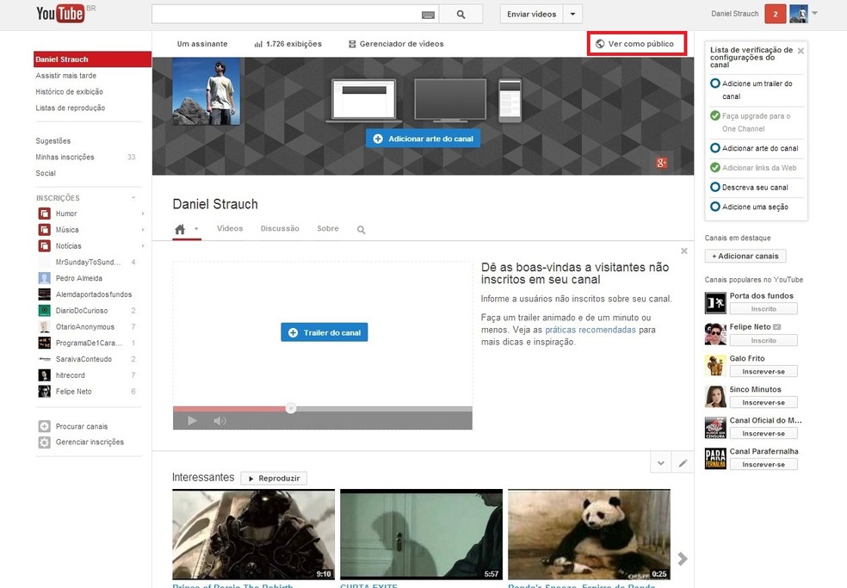Click the Humor collection icon
This screenshot has width=847, height=588.
point(44,214)
